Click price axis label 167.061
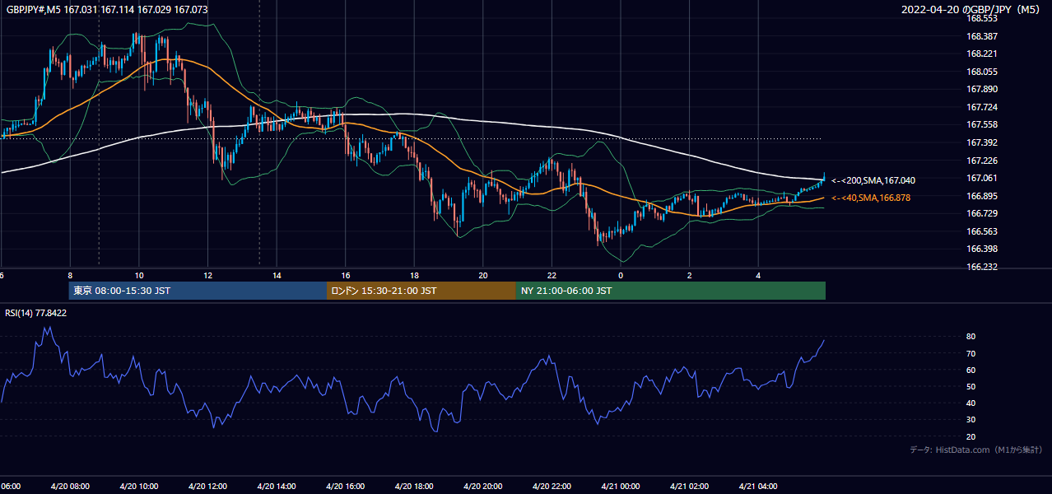The width and height of the screenshot is (1052, 494). pos(982,178)
